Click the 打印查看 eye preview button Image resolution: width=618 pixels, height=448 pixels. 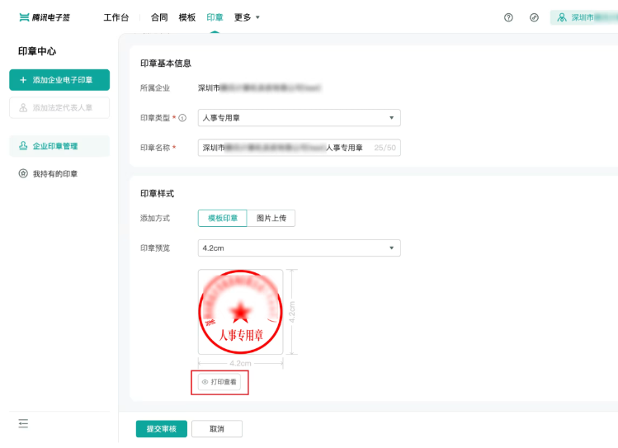(x=219, y=382)
